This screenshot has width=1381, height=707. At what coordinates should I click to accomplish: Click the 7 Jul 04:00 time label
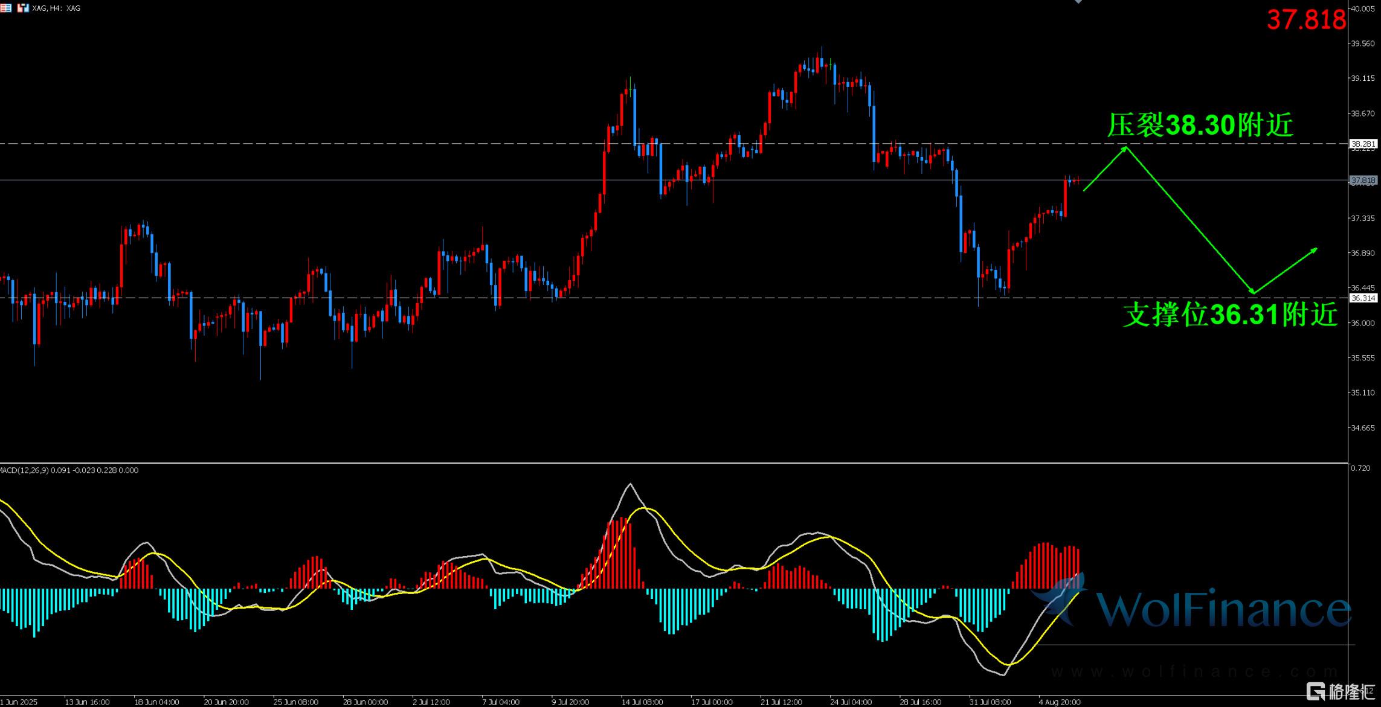(x=500, y=702)
